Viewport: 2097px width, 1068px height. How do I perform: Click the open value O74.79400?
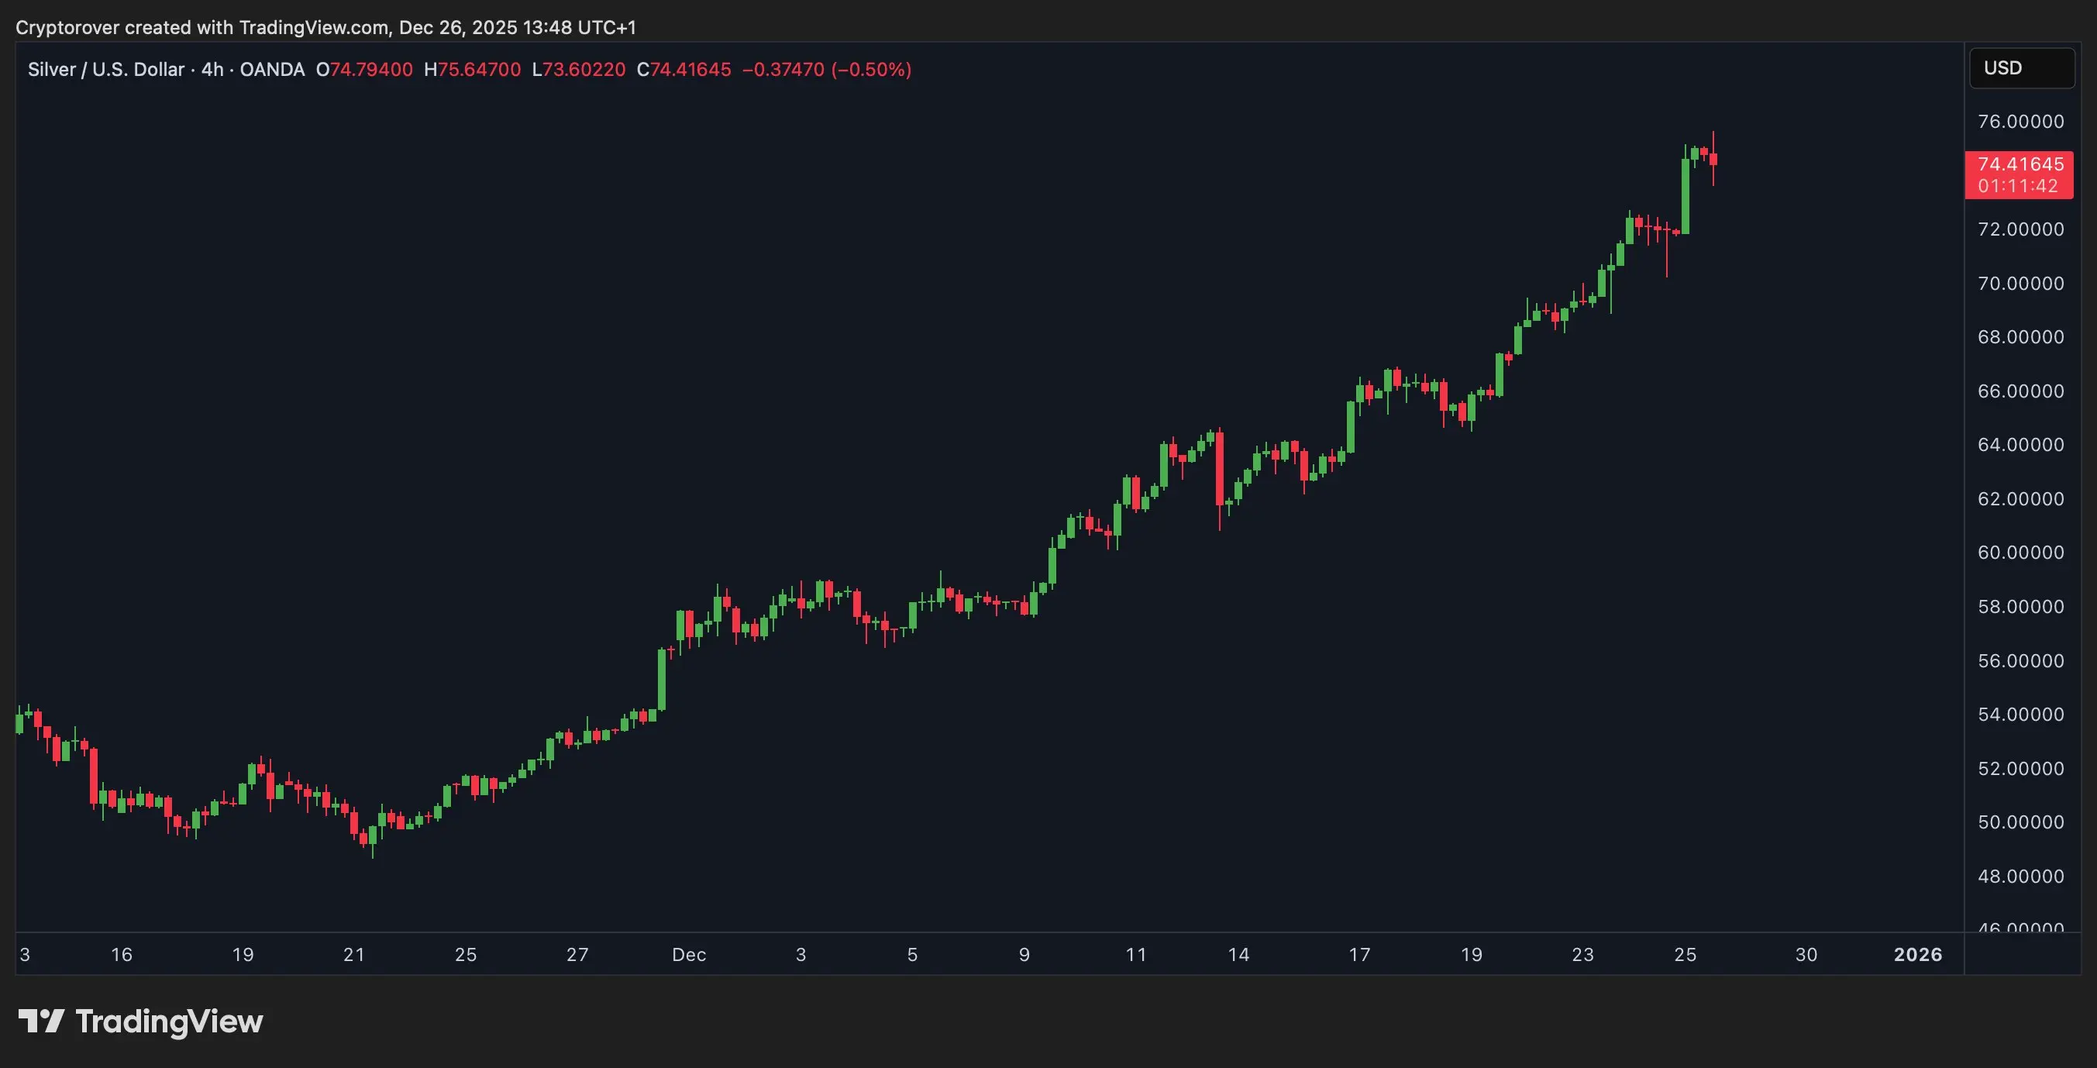pyautogui.click(x=364, y=70)
